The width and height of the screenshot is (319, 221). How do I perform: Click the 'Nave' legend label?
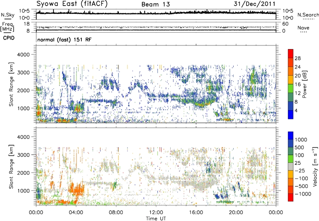coord(303,28)
